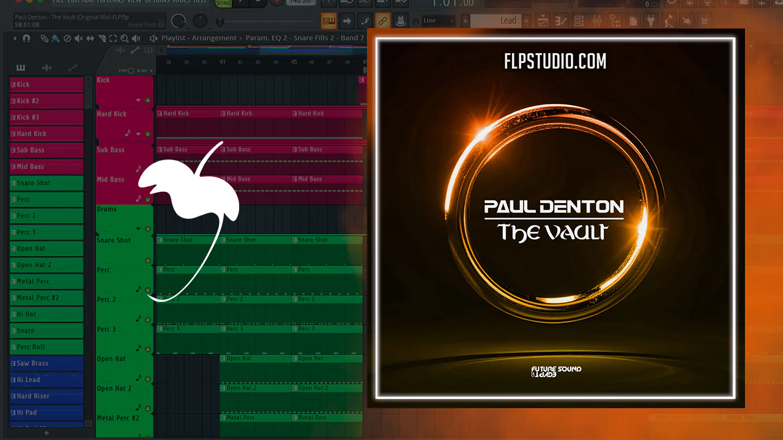Mute the Mid Bass track with its LED
Viewport: 783px width, 440px height.
[x=148, y=199]
